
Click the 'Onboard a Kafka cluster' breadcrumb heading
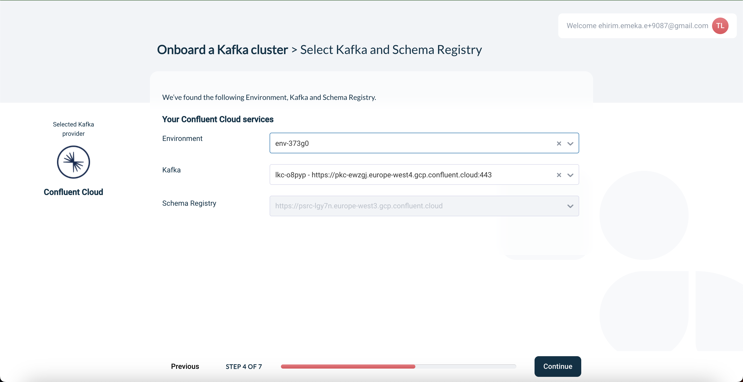(x=222, y=50)
